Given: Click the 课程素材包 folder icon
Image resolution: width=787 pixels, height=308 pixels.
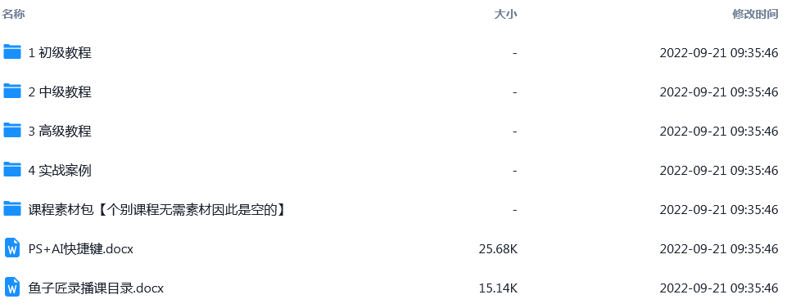Looking at the screenshot, I should pyautogui.click(x=12, y=208).
